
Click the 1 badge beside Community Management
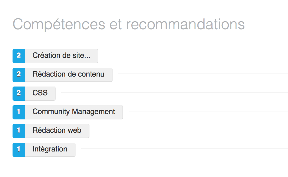click(x=19, y=112)
